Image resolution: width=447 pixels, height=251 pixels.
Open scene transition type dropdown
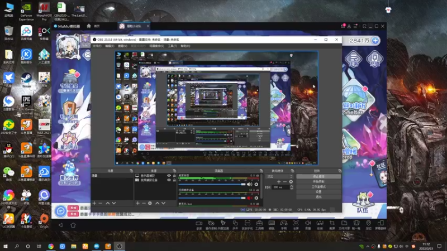pos(279,176)
